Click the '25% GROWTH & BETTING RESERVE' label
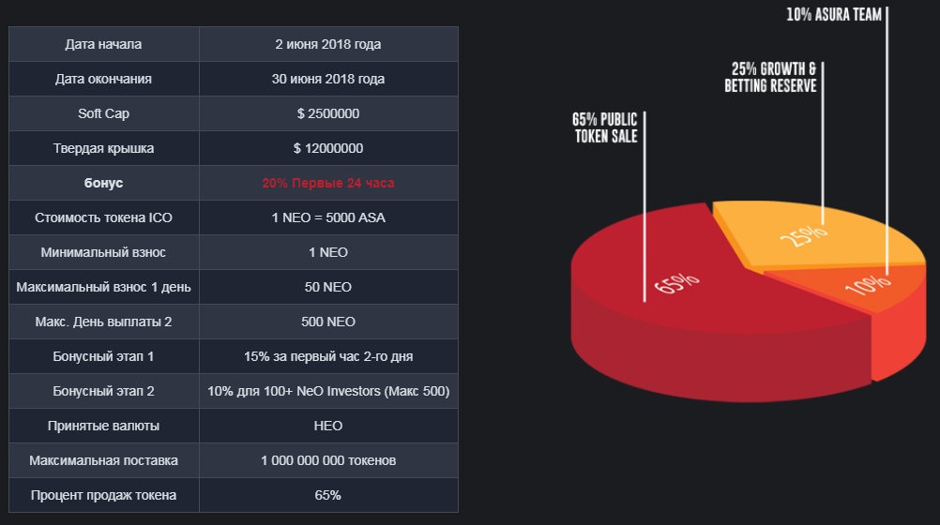 point(770,78)
